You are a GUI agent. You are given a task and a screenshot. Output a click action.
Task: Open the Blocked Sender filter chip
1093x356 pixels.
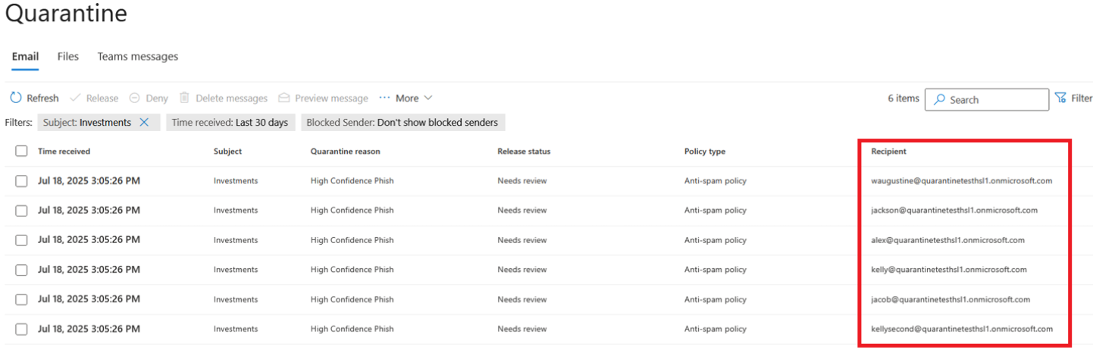402,123
